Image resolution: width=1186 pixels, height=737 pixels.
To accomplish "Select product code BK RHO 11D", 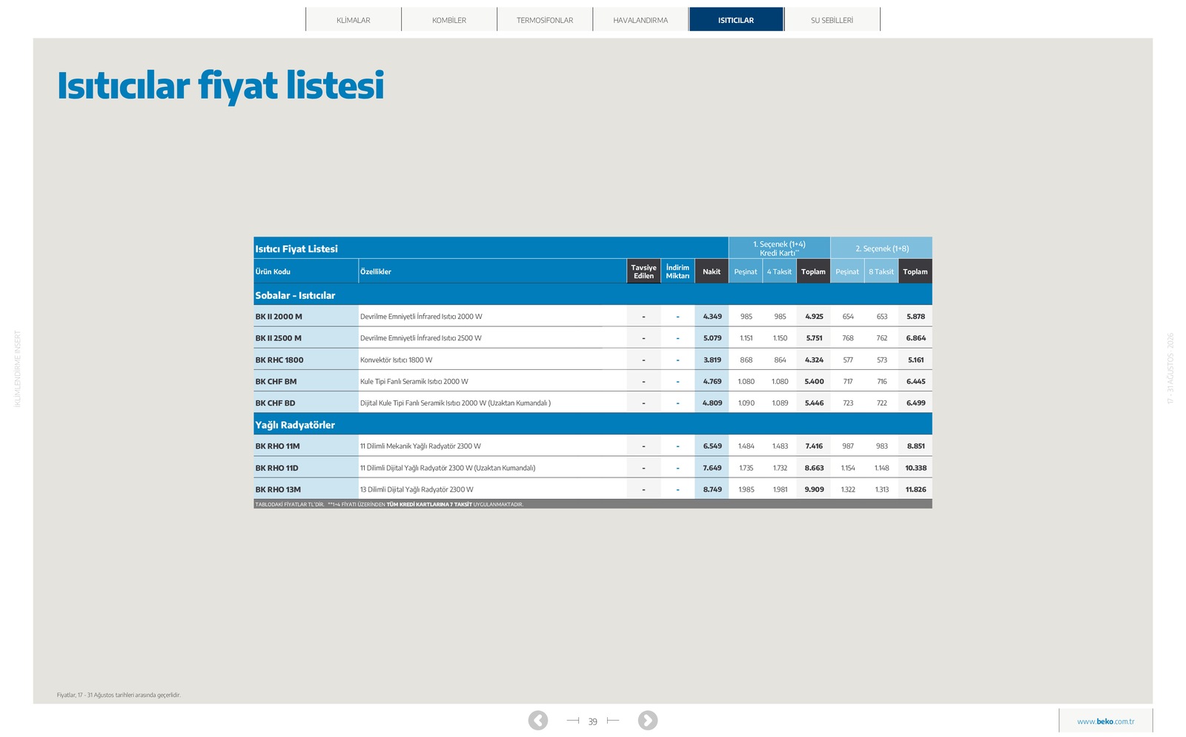I will (x=276, y=468).
